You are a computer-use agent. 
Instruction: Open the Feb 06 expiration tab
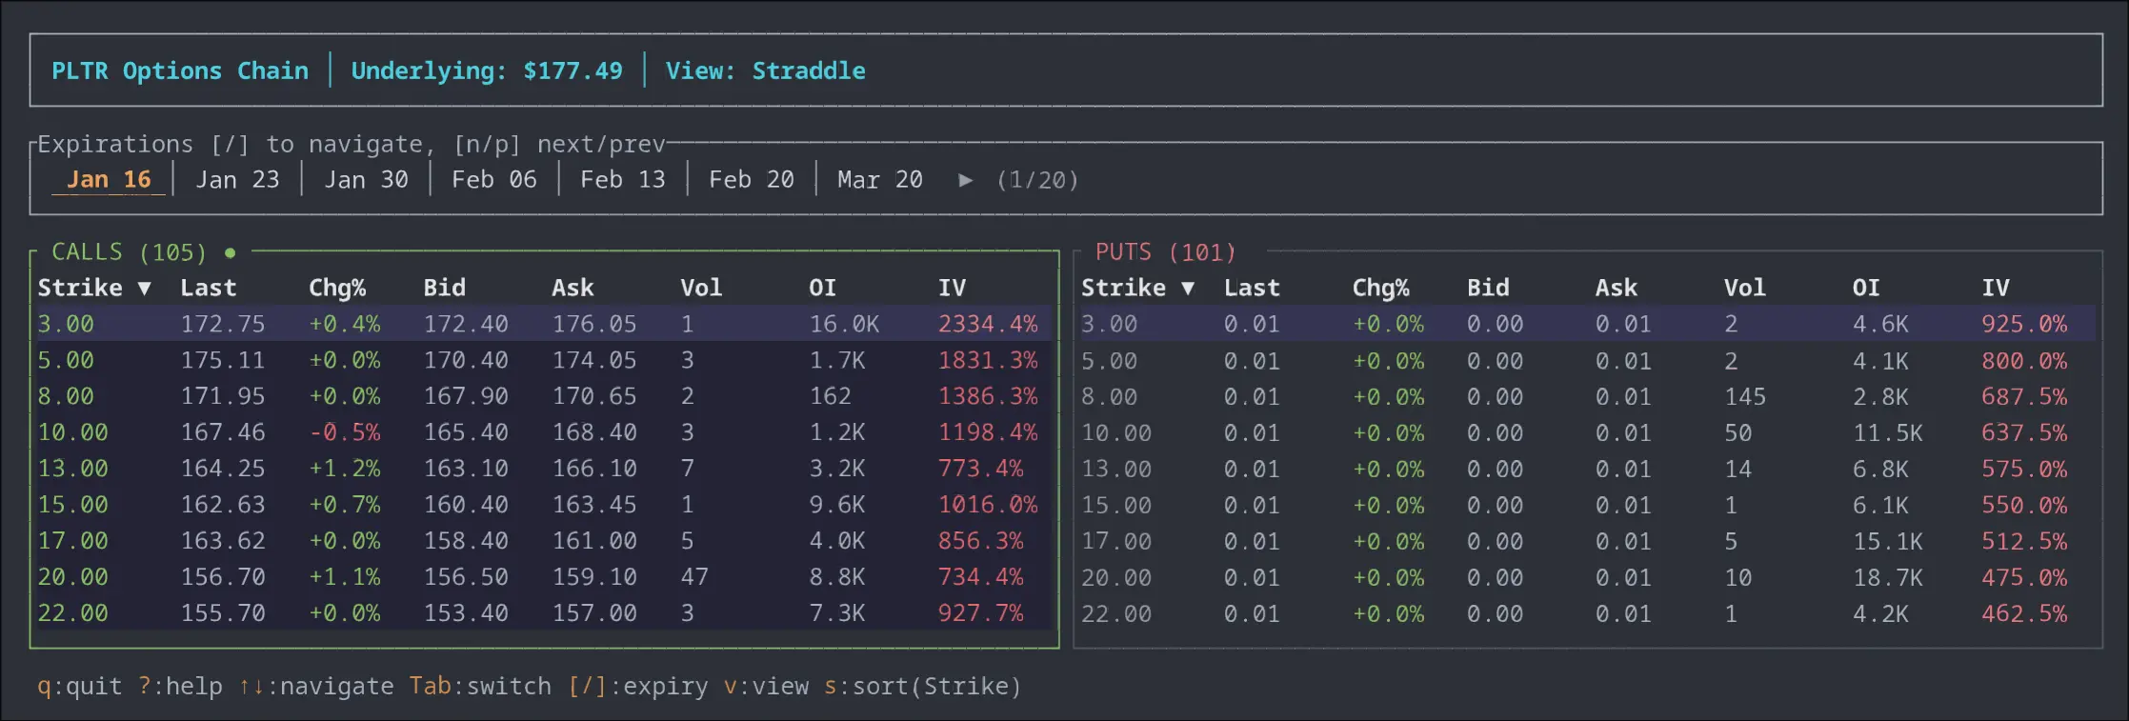494,179
